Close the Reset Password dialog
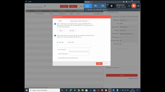Screen dimensions: 165x92 [109, 17]
